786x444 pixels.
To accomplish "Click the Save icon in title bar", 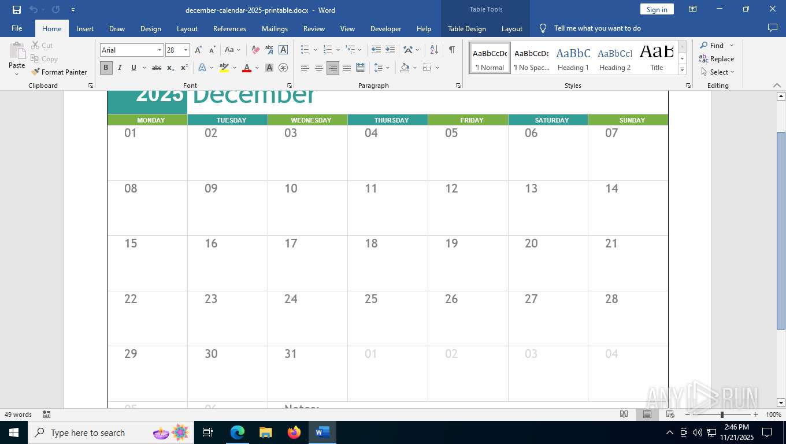I will point(16,9).
